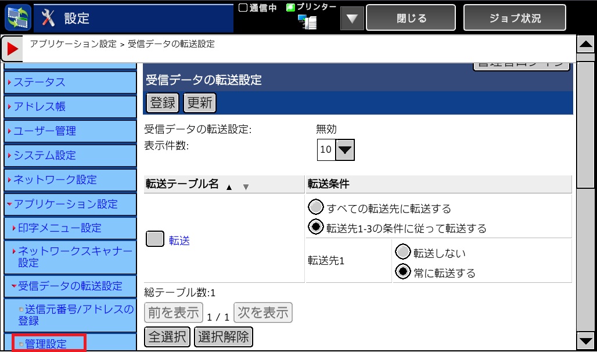The image size is (597, 352).
Task: Click the green arrows home icon
Action: click(x=16, y=18)
